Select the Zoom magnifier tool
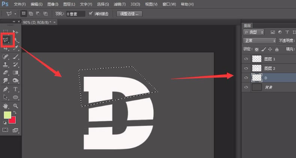296x158 pixels. pos(15,106)
